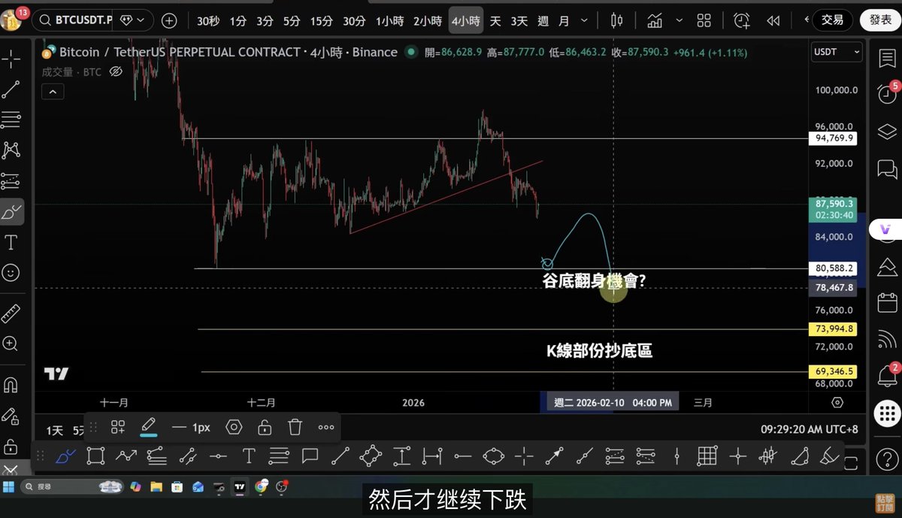Viewport: 902px width, 518px height.
Task: Open the calendar icon in right sidebar
Action: pyautogui.click(x=887, y=302)
